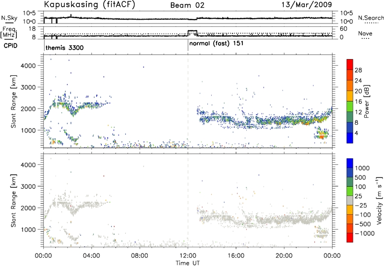Click the 'Time UT' axis title

188,263
